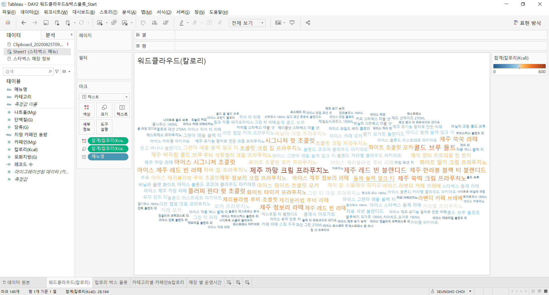Viewport: 549px width, 295px height.
Task: Click the new worksheet toolbar icon
Action: pos(100,23)
